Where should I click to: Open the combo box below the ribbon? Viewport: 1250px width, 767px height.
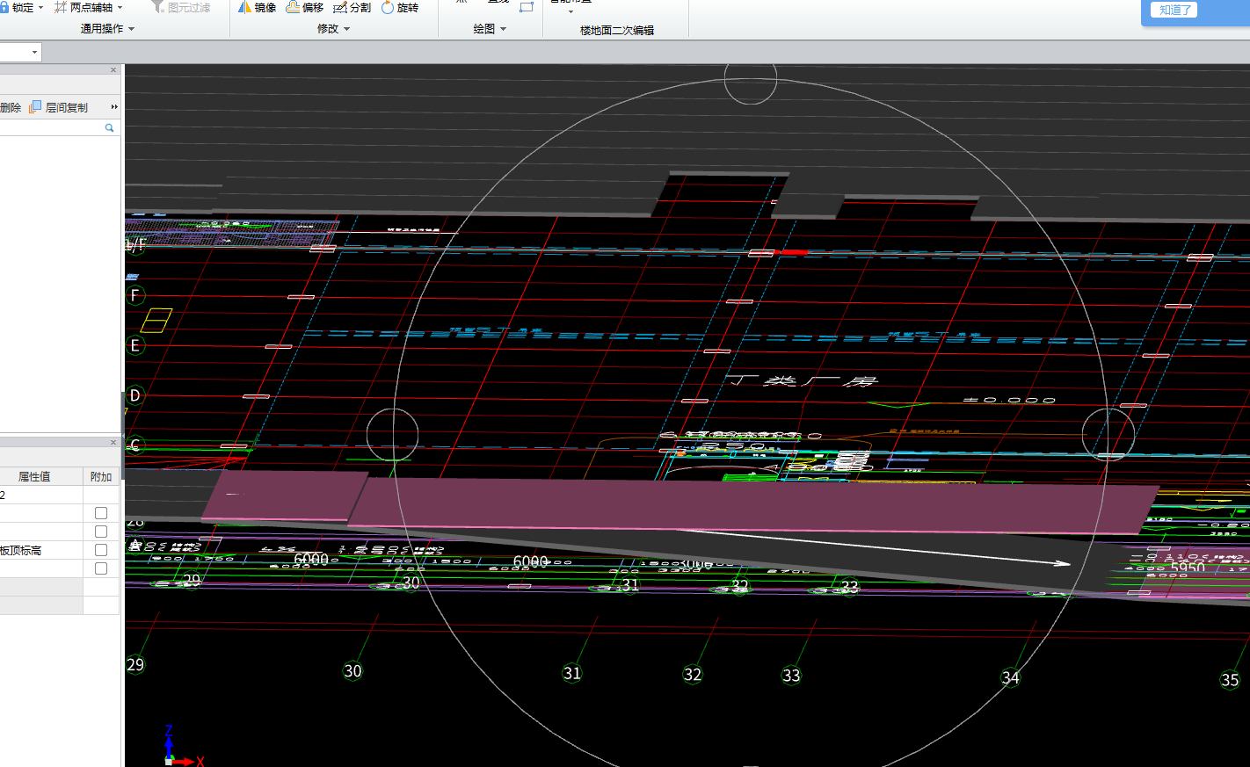(20, 52)
